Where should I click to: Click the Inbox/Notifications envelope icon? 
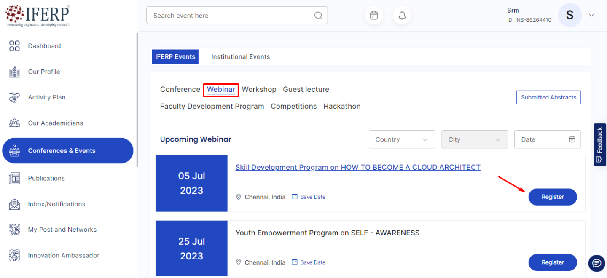(x=15, y=204)
